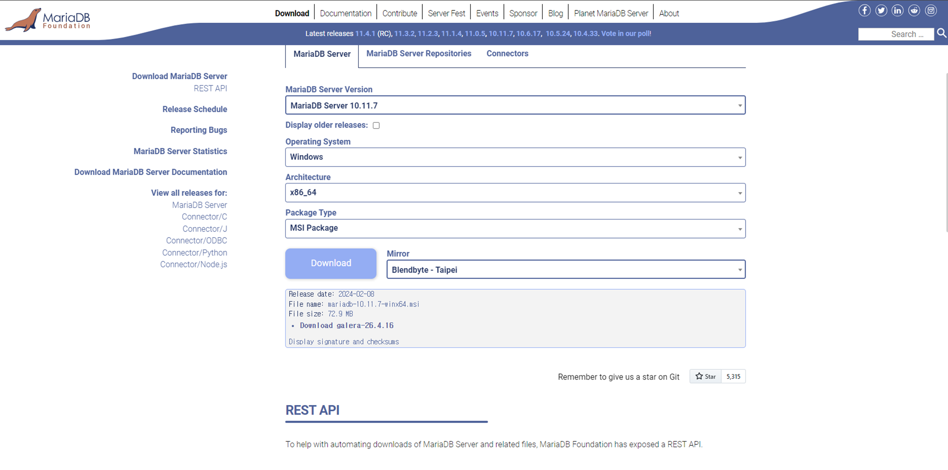The image size is (948, 470).
Task: Open the Connector/C releases link
Action: click(x=204, y=217)
